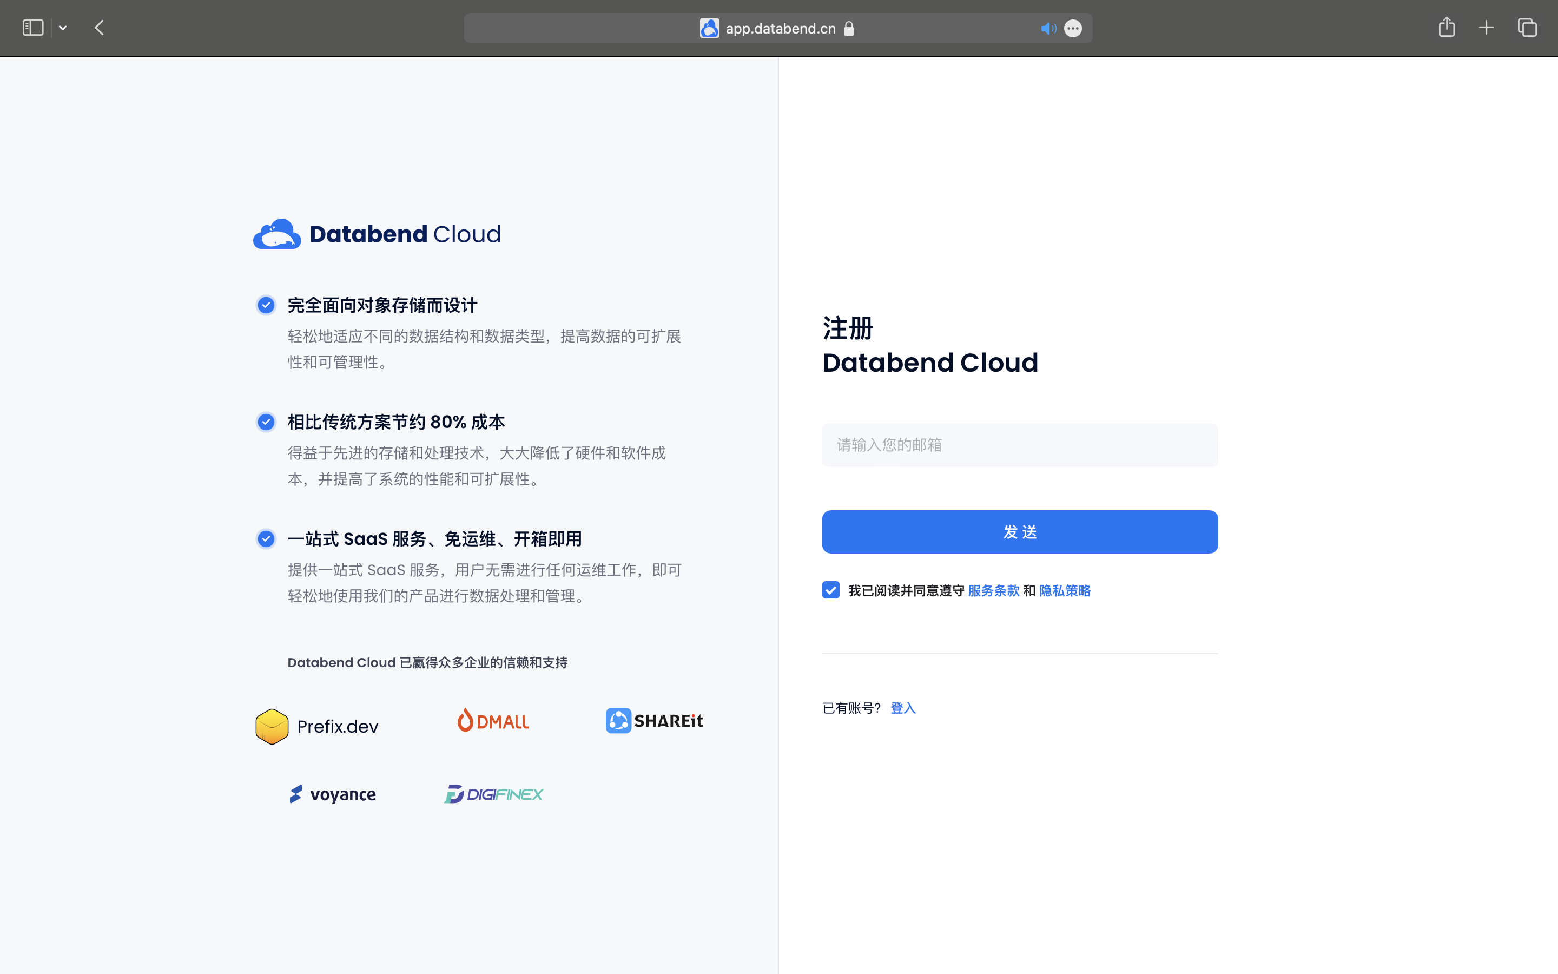This screenshot has height=974, width=1558.
Task: Click the Databend Cloud wordmark text
Action: pyautogui.click(x=405, y=234)
